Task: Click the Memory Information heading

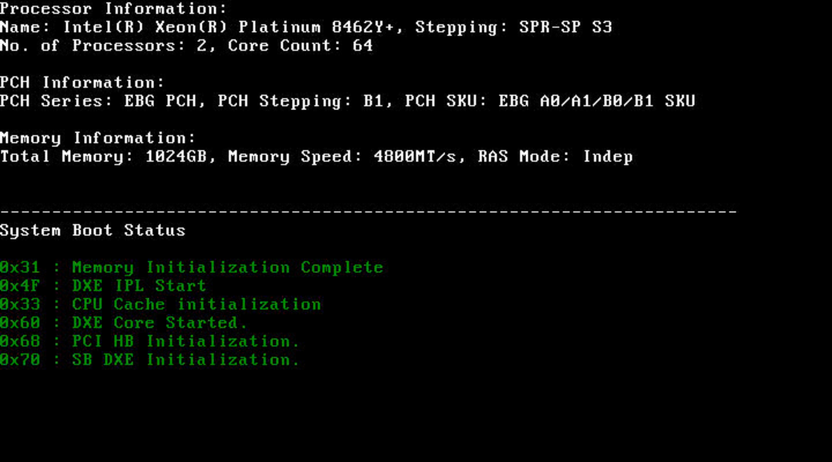Action: [x=98, y=138]
